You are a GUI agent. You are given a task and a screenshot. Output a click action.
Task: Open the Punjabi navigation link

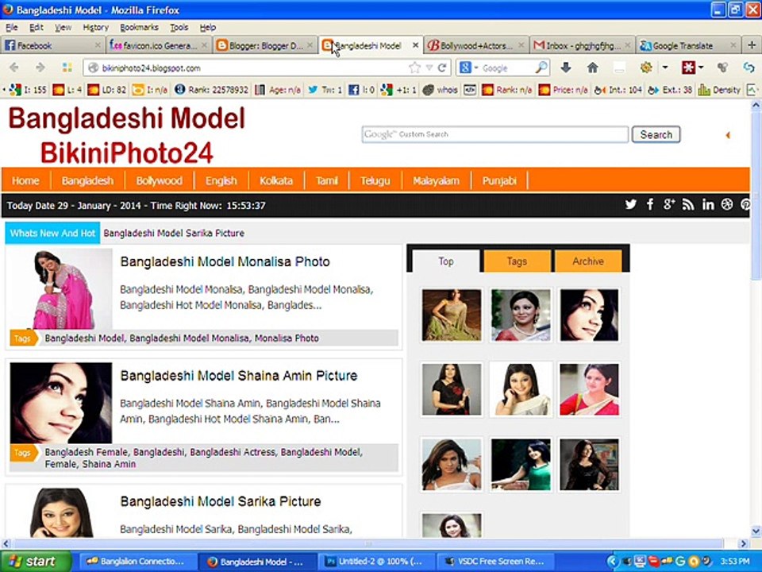coord(499,180)
